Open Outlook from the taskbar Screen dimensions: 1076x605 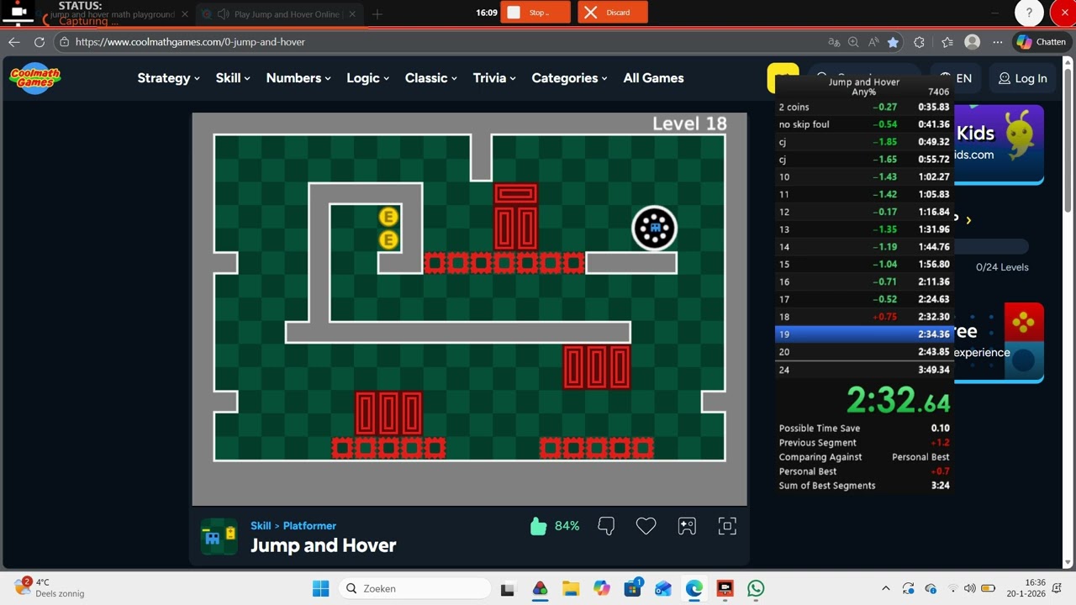(663, 588)
